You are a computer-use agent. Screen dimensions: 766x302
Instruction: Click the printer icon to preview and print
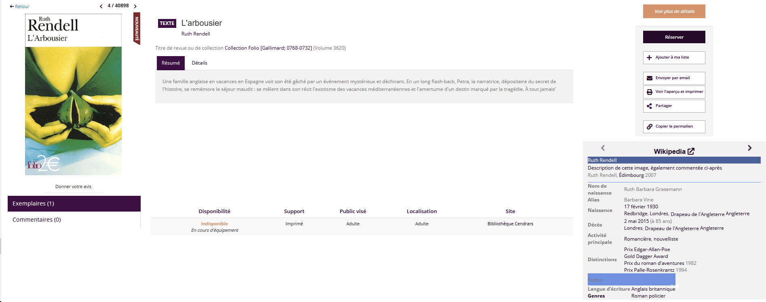[x=649, y=92]
